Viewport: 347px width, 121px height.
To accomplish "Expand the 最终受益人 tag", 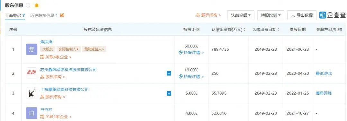I will [94, 49].
